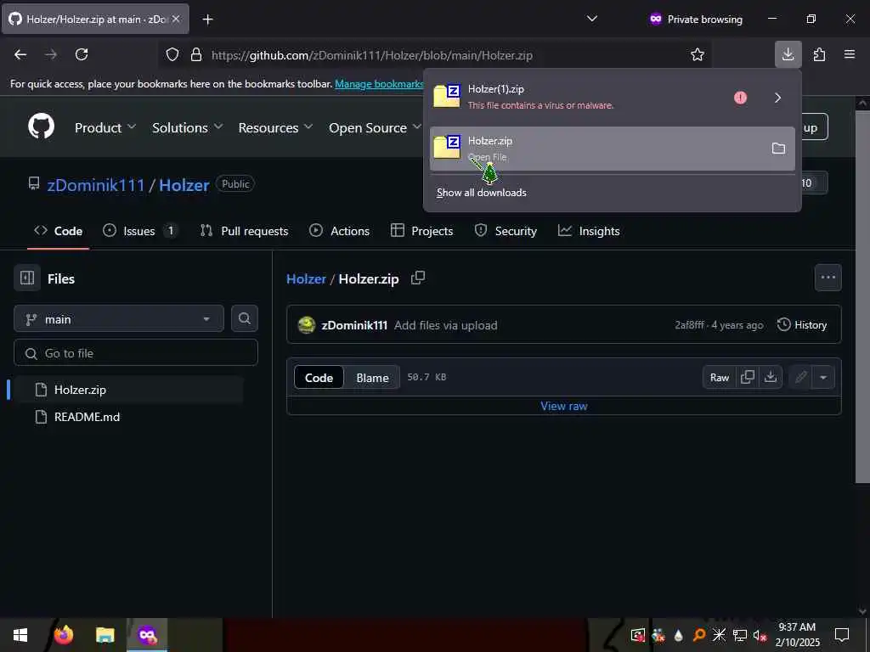The width and height of the screenshot is (870, 652).
Task: Reload the current page
Action: point(82,54)
